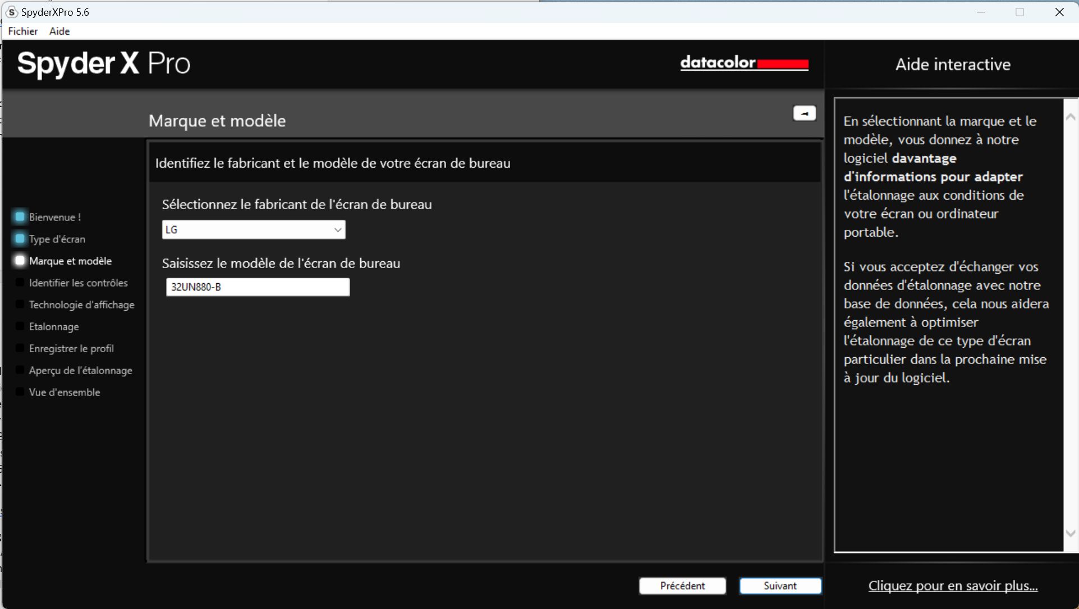Minimize the SpyderXPro window
The width and height of the screenshot is (1079, 609).
click(981, 12)
